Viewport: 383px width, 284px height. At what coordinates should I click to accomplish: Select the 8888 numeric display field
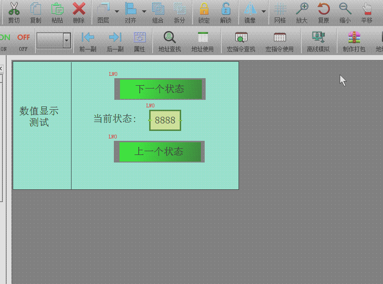[165, 120]
